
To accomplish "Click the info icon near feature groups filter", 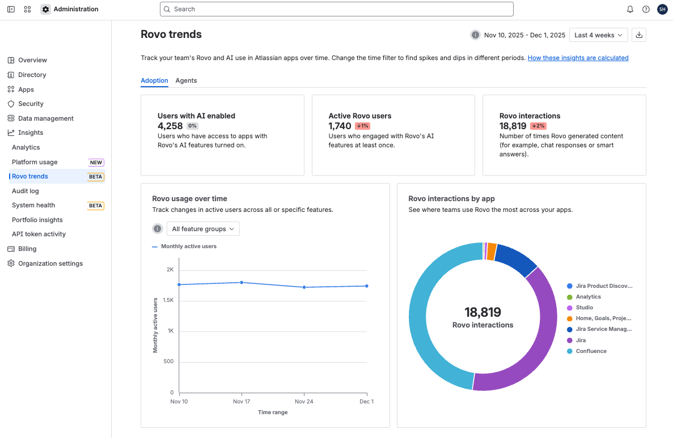I will [x=157, y=228].
